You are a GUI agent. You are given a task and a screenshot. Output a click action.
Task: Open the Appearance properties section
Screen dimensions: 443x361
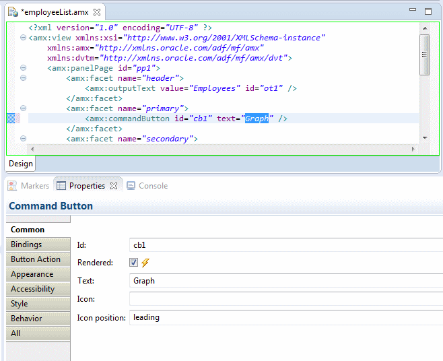coord(38,274)
